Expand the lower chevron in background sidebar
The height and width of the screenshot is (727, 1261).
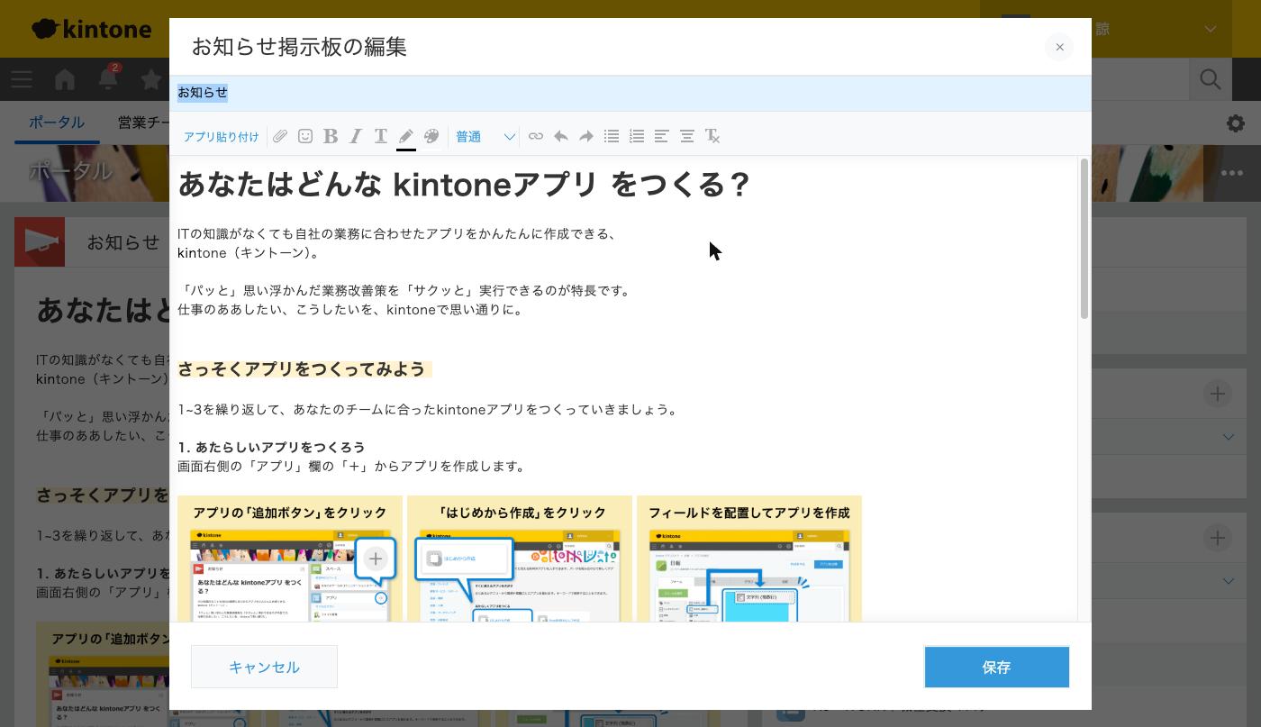pyautogui.click(x=1229, y=581)
